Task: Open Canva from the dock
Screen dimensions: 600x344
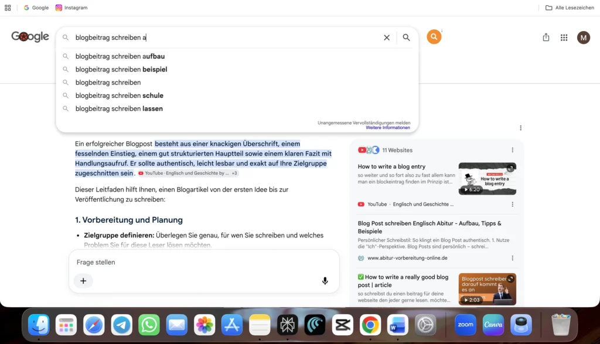Action: tap(493, 325)
